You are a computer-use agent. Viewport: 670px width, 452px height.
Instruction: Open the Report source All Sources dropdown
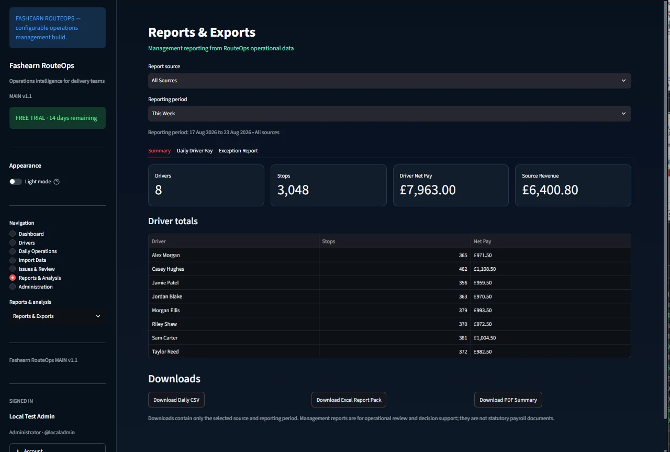[389, 81]
